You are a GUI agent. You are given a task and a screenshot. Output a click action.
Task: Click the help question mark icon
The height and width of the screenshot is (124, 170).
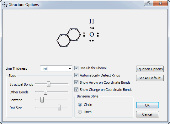148,3
